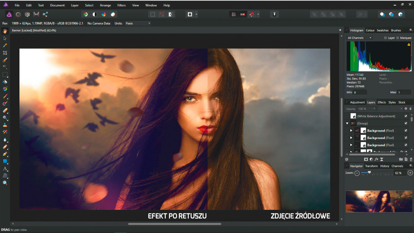This screenshot has width=414, height=233.
Task: Select the Gradient tool
Action: 5,89
